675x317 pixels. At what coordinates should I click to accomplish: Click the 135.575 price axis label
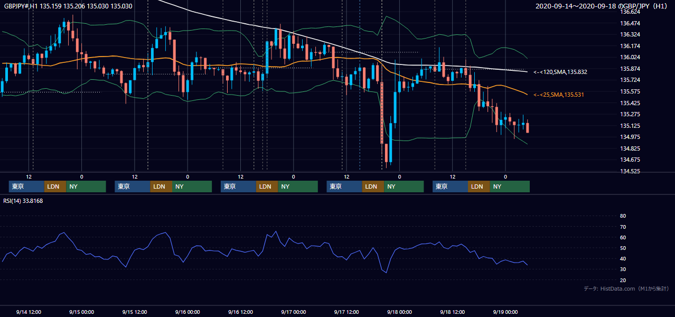coord(630,91)
